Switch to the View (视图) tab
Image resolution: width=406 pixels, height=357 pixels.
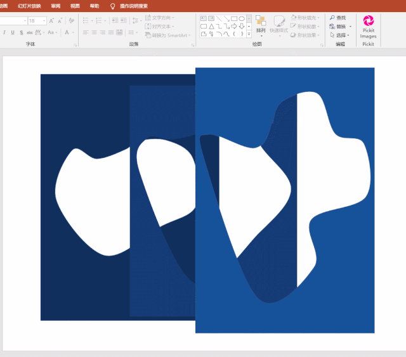pyautogui.click(x=75, y=6)
